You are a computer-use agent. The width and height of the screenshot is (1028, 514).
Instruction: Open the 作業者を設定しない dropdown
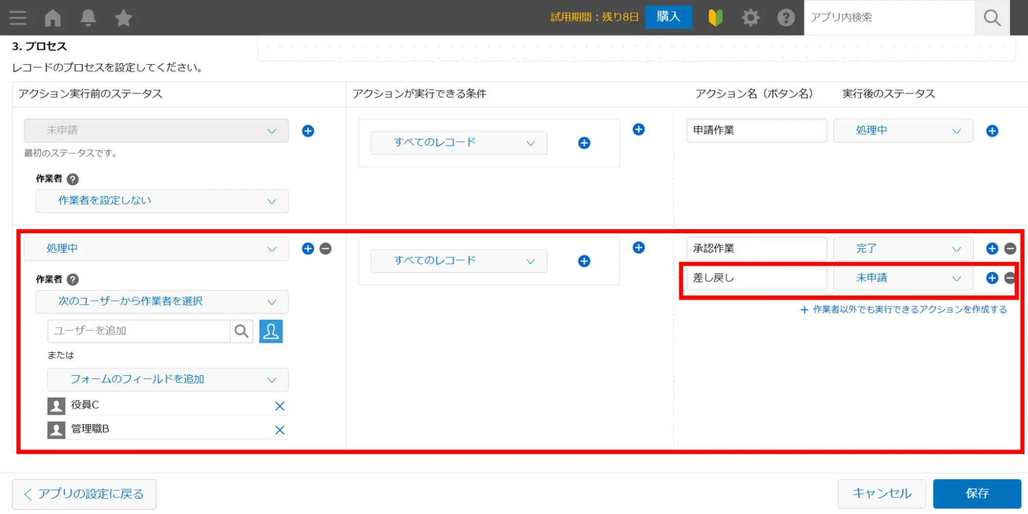click(162, 201)
